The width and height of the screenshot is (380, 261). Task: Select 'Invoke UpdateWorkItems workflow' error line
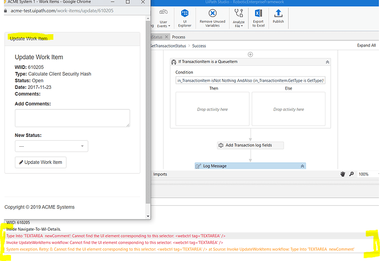click(115, 243)
